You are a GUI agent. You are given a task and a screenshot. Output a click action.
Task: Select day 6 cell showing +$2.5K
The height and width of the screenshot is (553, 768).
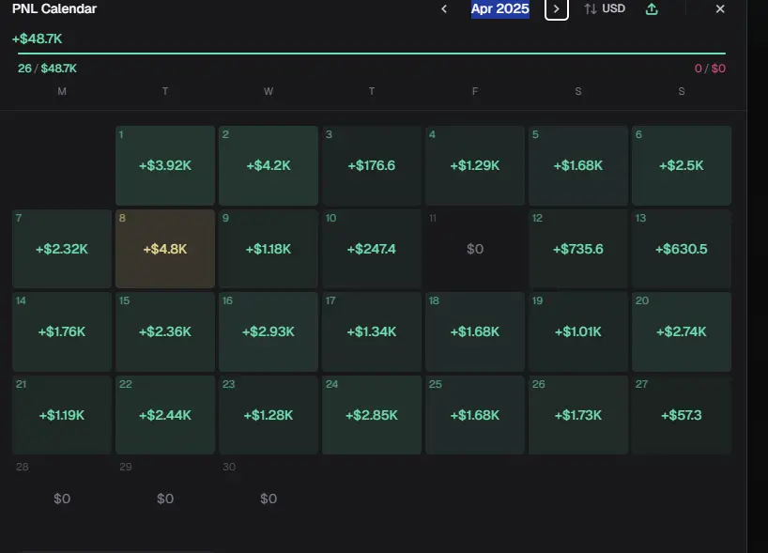coord(682,165)
